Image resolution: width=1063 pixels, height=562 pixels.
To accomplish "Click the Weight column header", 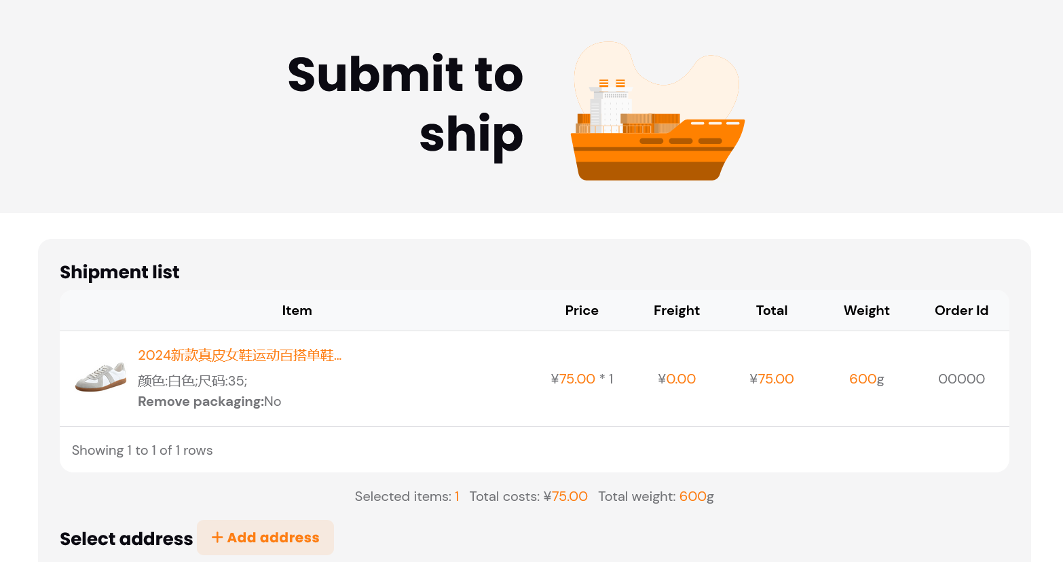I will tap(867, 310).
